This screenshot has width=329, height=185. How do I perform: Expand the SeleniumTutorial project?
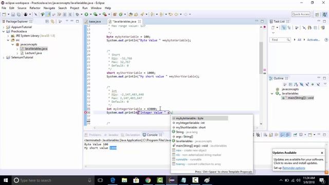(x=4, y=58)
